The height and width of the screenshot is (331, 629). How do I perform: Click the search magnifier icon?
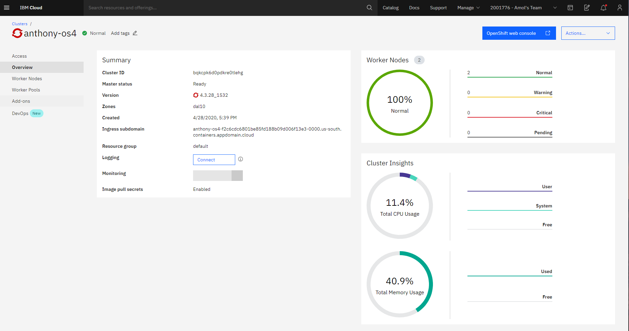pyautogui.click(x=369, y=8)
